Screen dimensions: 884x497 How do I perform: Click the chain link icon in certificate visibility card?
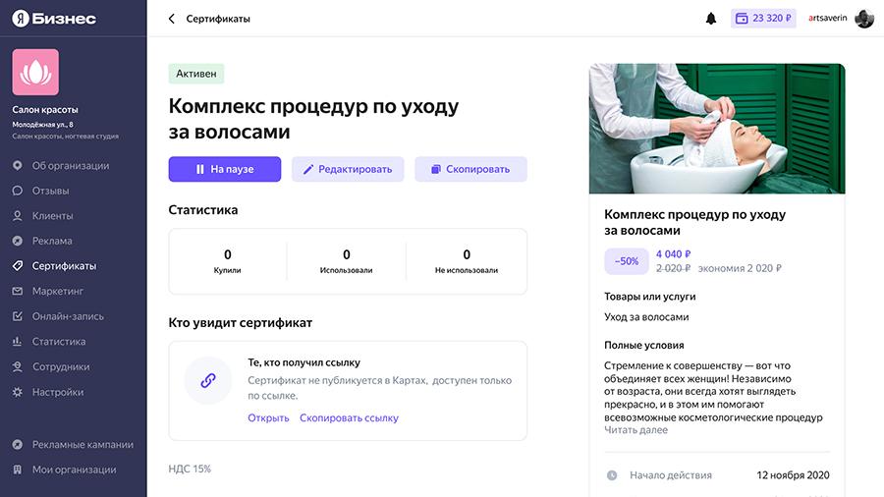coord(208,380)
